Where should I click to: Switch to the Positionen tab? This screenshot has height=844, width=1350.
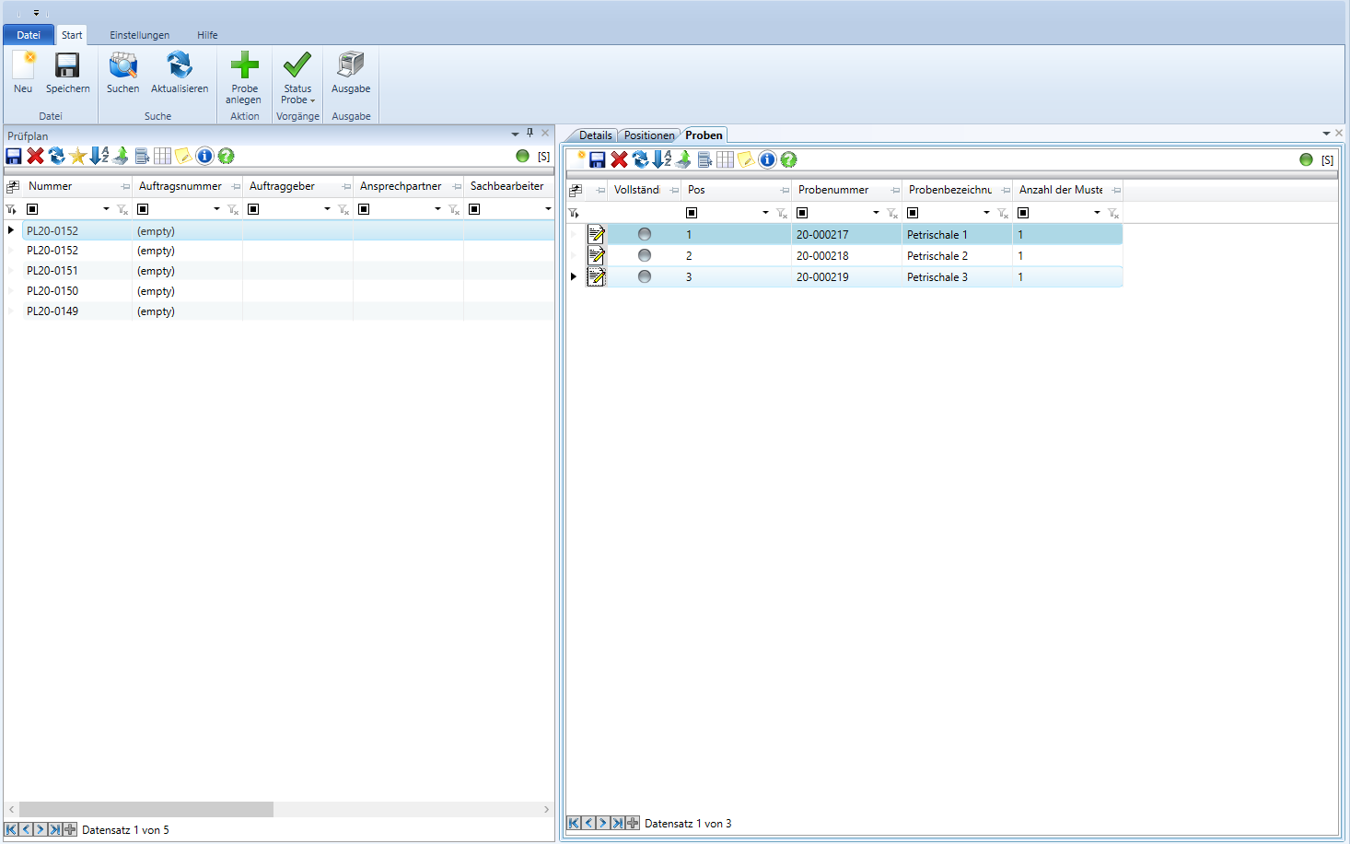click(649, 135)
